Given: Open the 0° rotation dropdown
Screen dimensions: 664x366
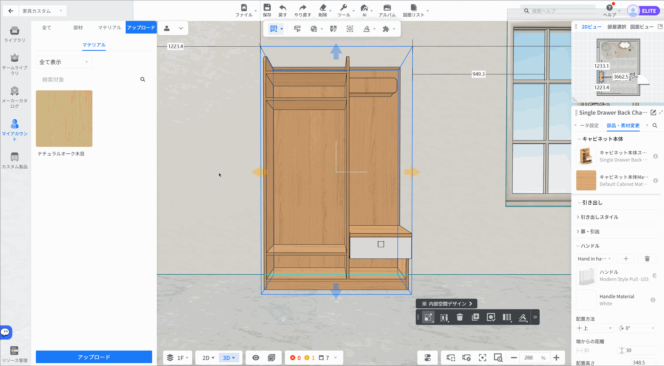Looking at the screenshot, I should 637,328.
